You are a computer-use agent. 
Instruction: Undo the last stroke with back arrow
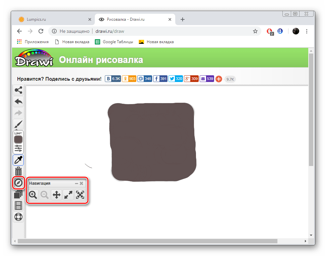[18, 101]
